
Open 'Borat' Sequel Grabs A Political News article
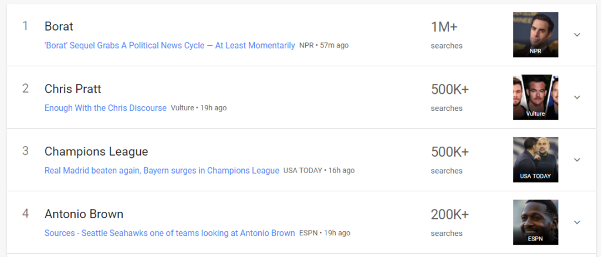click(x=170, y=46)
